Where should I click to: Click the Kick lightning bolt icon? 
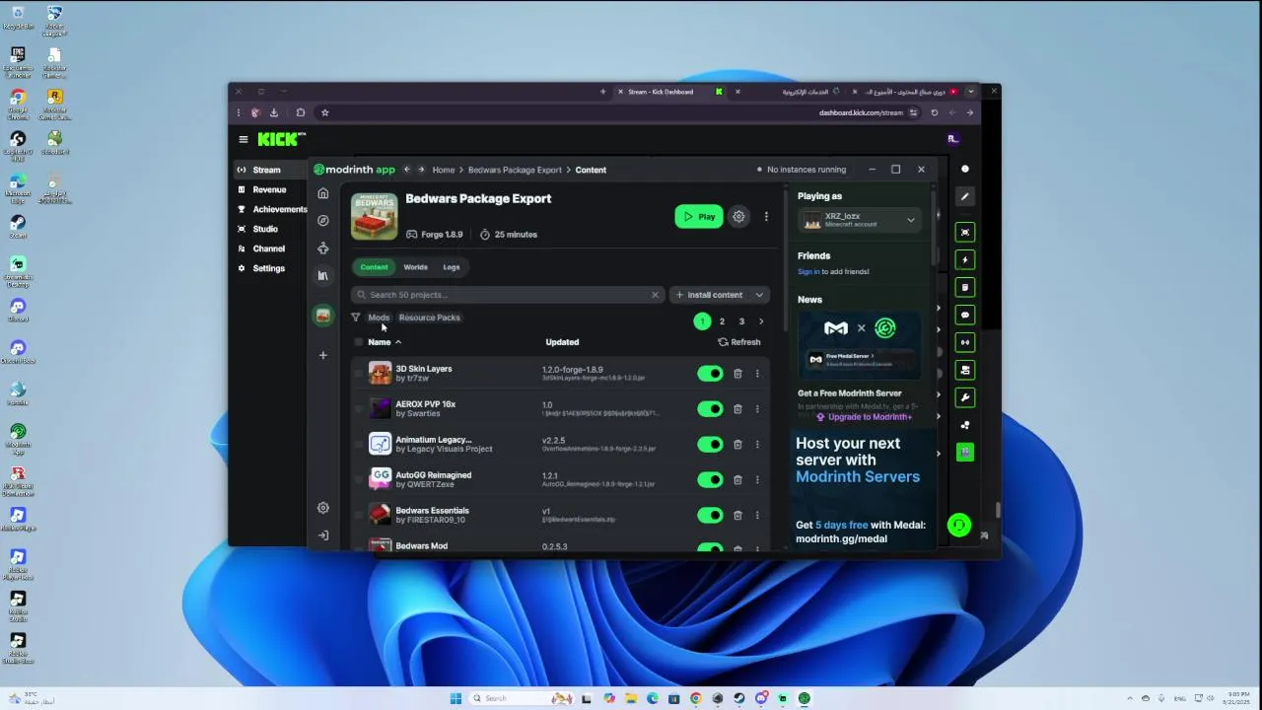click(x=965, y=259)
